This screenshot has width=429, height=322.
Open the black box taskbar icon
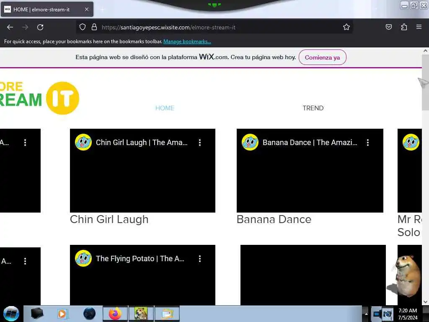click(37, 314)
